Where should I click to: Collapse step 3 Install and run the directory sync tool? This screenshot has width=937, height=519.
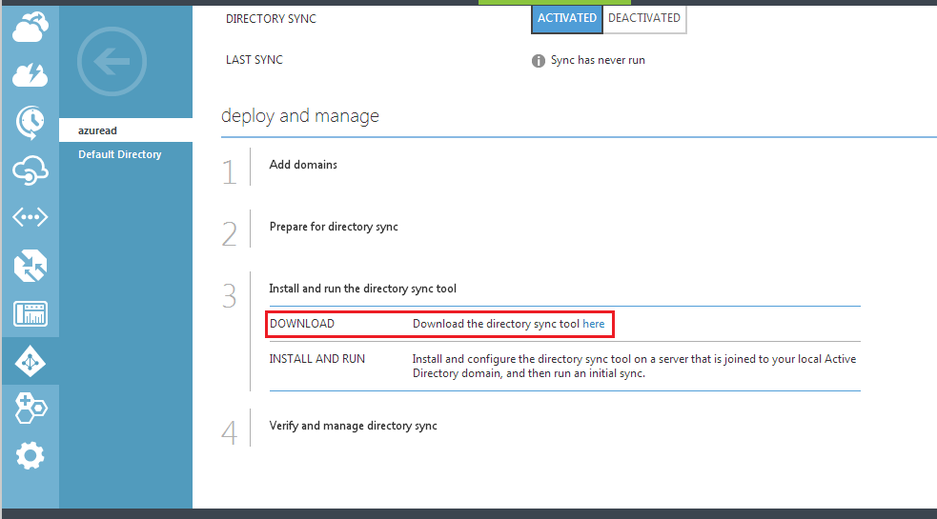(363, 289)
